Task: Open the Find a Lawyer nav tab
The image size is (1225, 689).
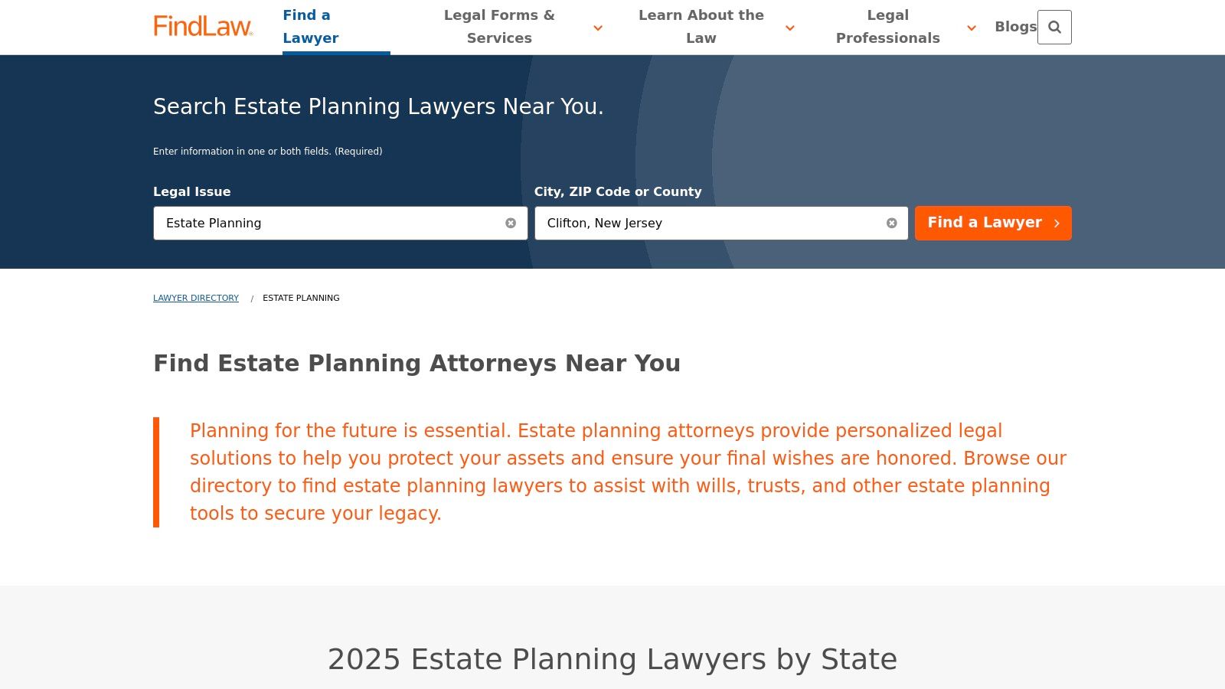Action: (x=311, y=27)
